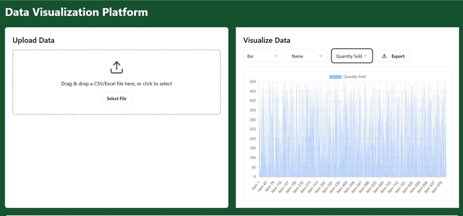The height and width of the screenshot is (216, 463).
Task: Click the Item 859 axis label
Action: (414, 186)
